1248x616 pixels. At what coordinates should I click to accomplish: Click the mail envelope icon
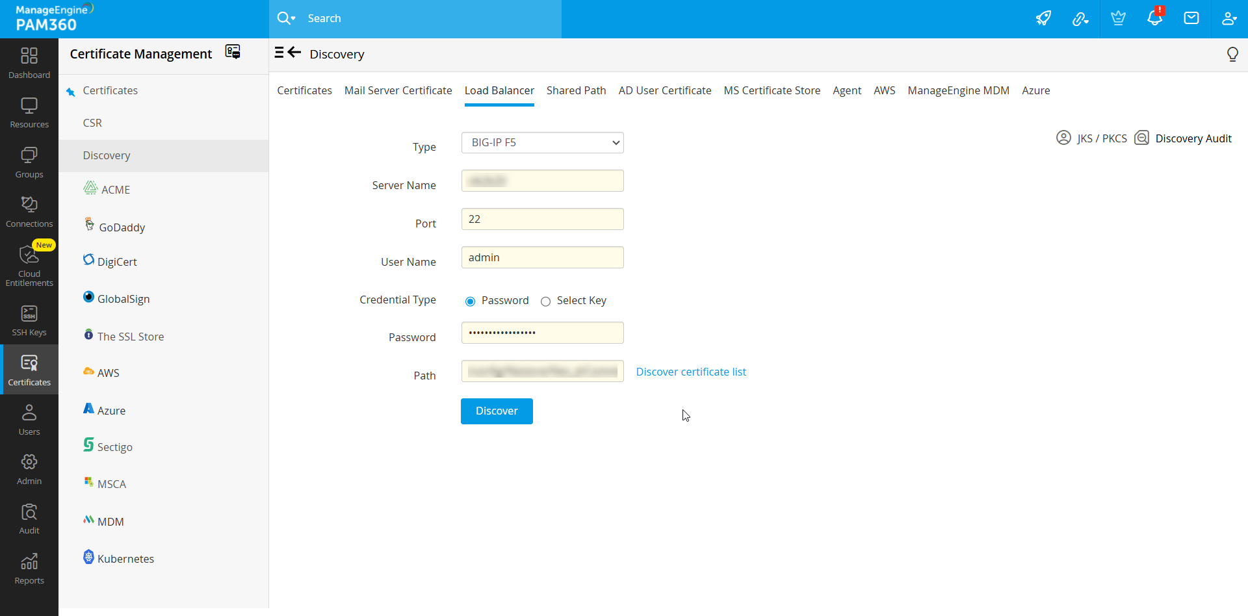(1191, 18)
